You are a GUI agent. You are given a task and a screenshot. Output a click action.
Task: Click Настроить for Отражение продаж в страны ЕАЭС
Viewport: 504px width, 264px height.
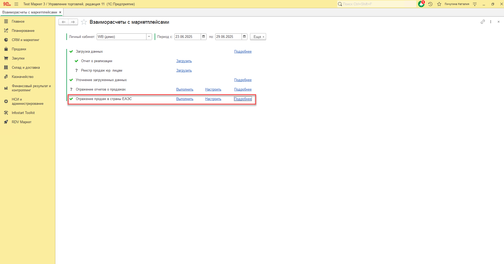coord(213,99)
